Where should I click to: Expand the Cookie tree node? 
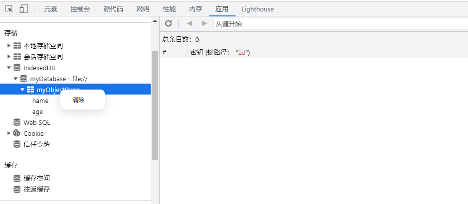[9, 133]
